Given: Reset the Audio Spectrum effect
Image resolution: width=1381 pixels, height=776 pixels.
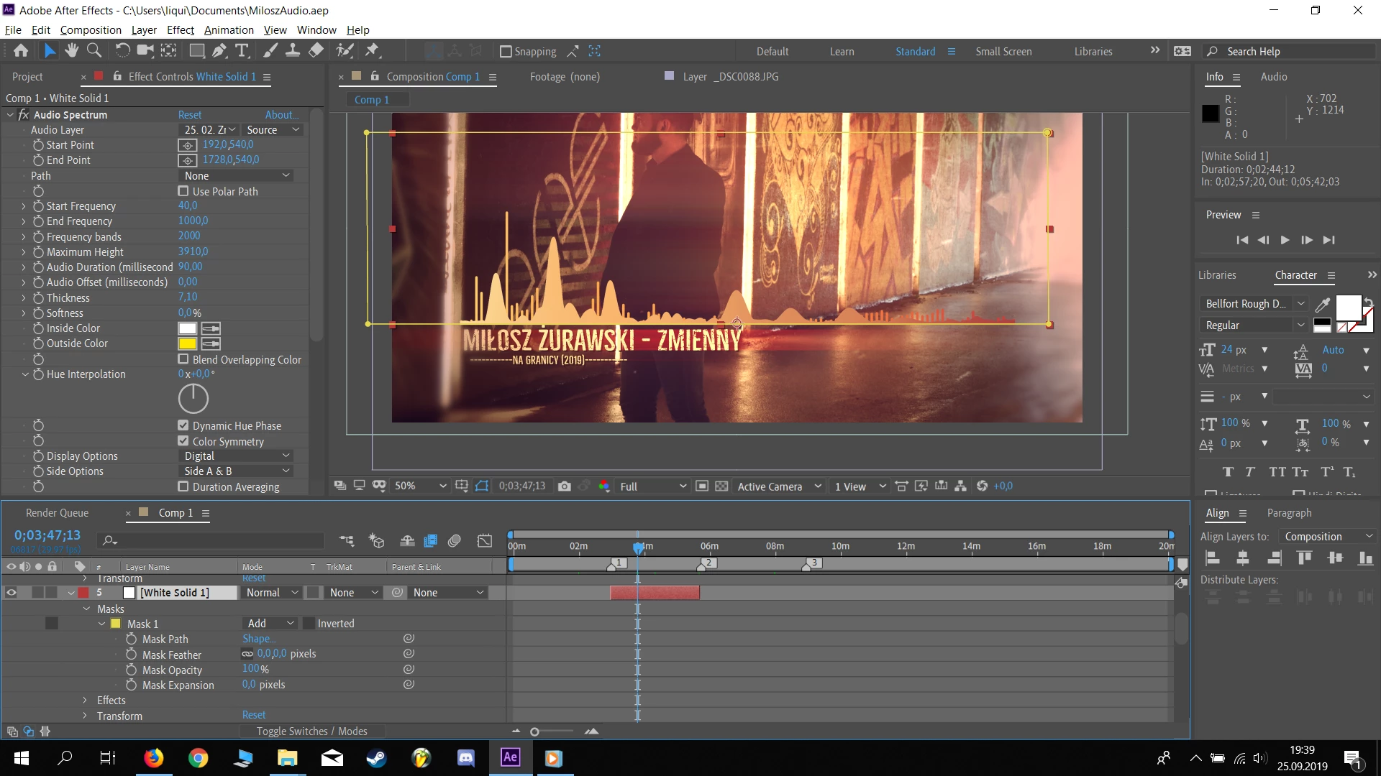Looking at the screenshot, I should tap(190, 115).
